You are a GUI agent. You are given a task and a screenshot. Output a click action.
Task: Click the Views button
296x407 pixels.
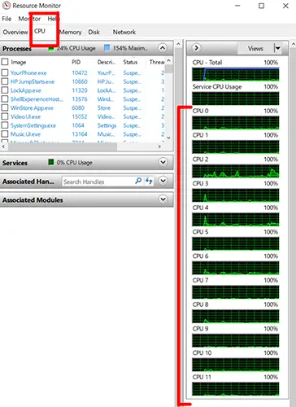(255, 48)
